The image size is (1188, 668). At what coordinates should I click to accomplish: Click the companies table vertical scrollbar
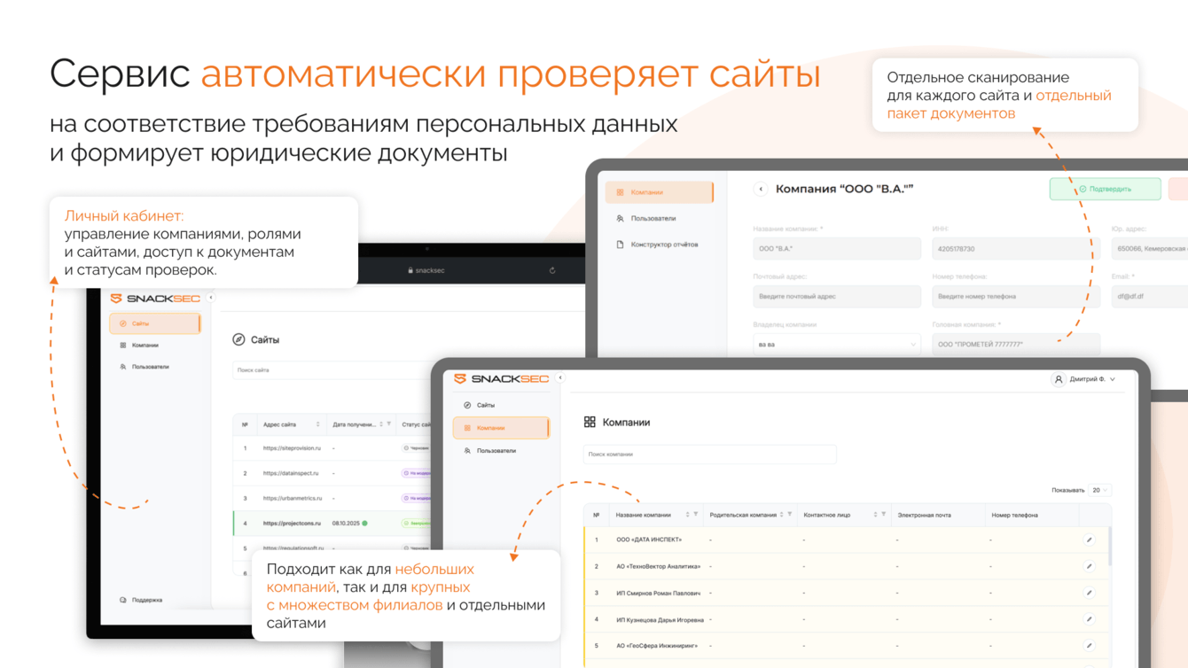[x=1109, y=546]
